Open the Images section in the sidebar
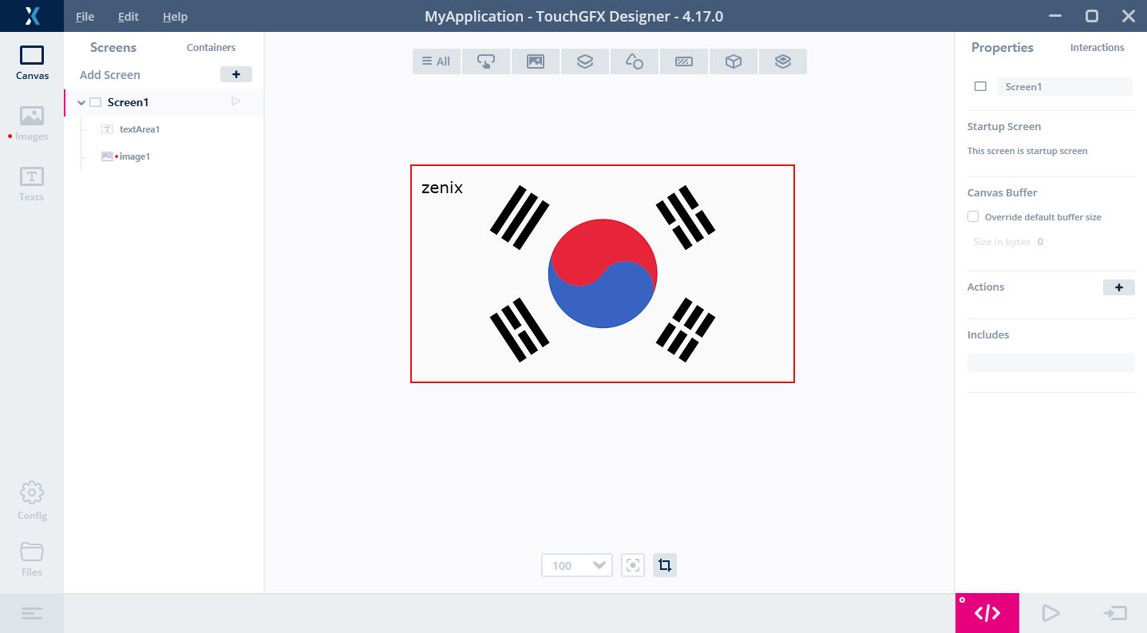This screenshot has width=1147, height=633. pos(32,124)
